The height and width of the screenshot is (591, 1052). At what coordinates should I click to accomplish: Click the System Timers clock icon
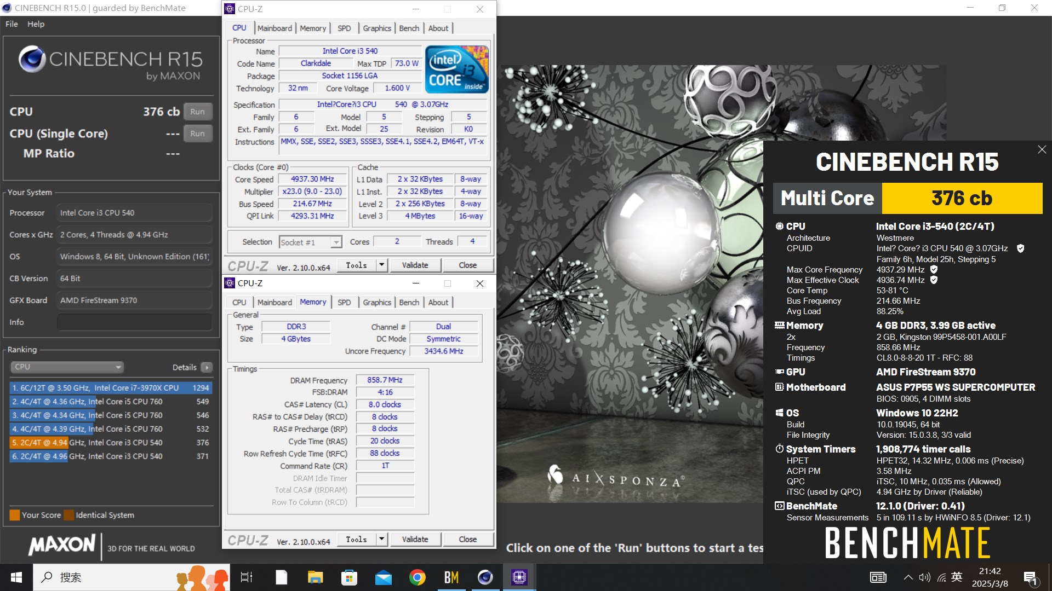point(779,449)
